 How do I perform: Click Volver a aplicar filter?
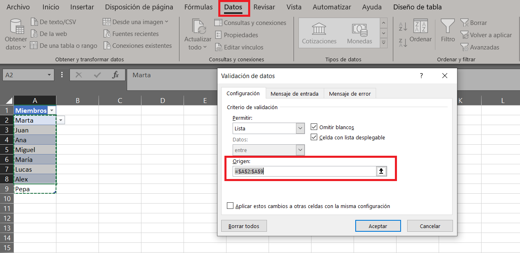pos(486,35)
